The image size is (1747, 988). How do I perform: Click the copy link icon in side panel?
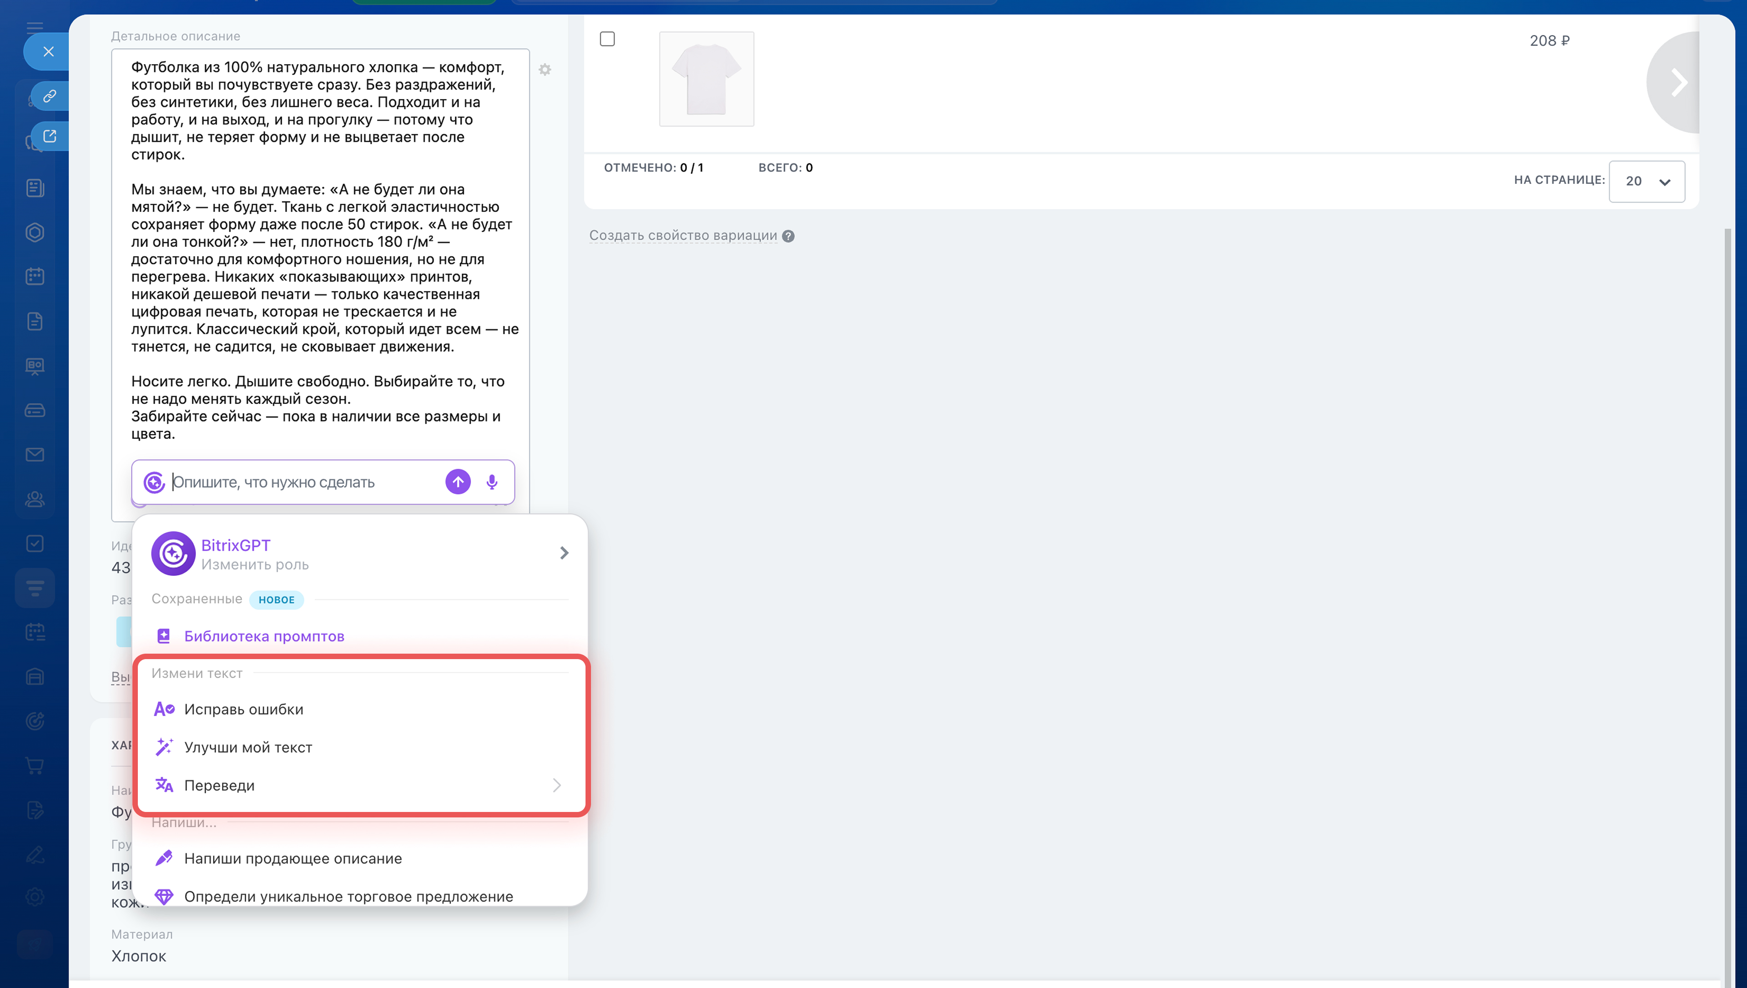pos(50,96)
